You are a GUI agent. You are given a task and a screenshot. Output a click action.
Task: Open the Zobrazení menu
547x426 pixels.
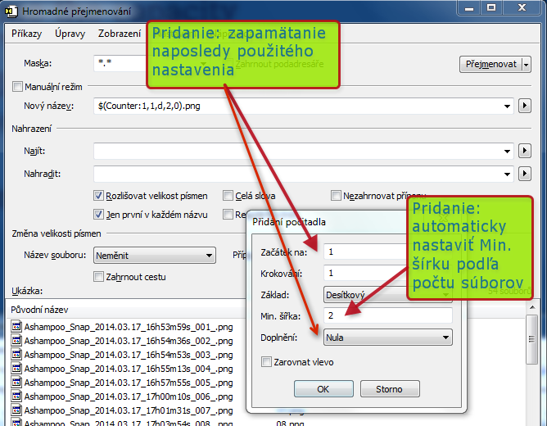pos(120,34)
